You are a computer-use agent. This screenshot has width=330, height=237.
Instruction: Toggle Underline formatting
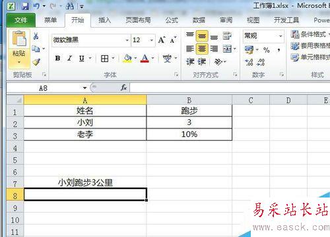point(82,59)
